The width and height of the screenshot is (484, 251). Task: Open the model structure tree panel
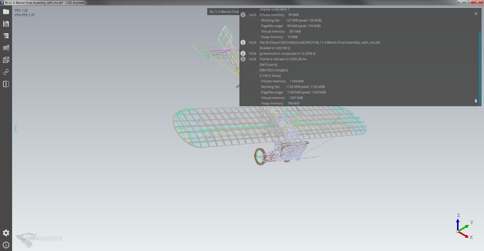pyautogui.click(x=6, y=36)
